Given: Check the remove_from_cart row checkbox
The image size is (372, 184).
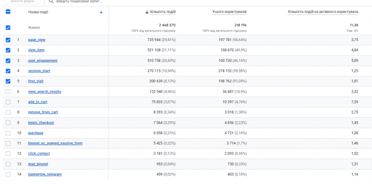Looking at the screenshot, I should (x=8, y=113).
